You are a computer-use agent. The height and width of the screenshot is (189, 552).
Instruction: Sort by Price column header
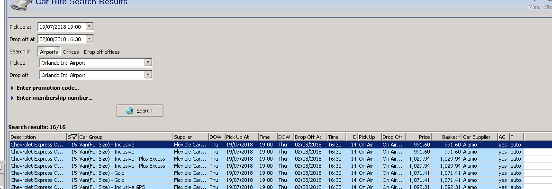point(418,137)
